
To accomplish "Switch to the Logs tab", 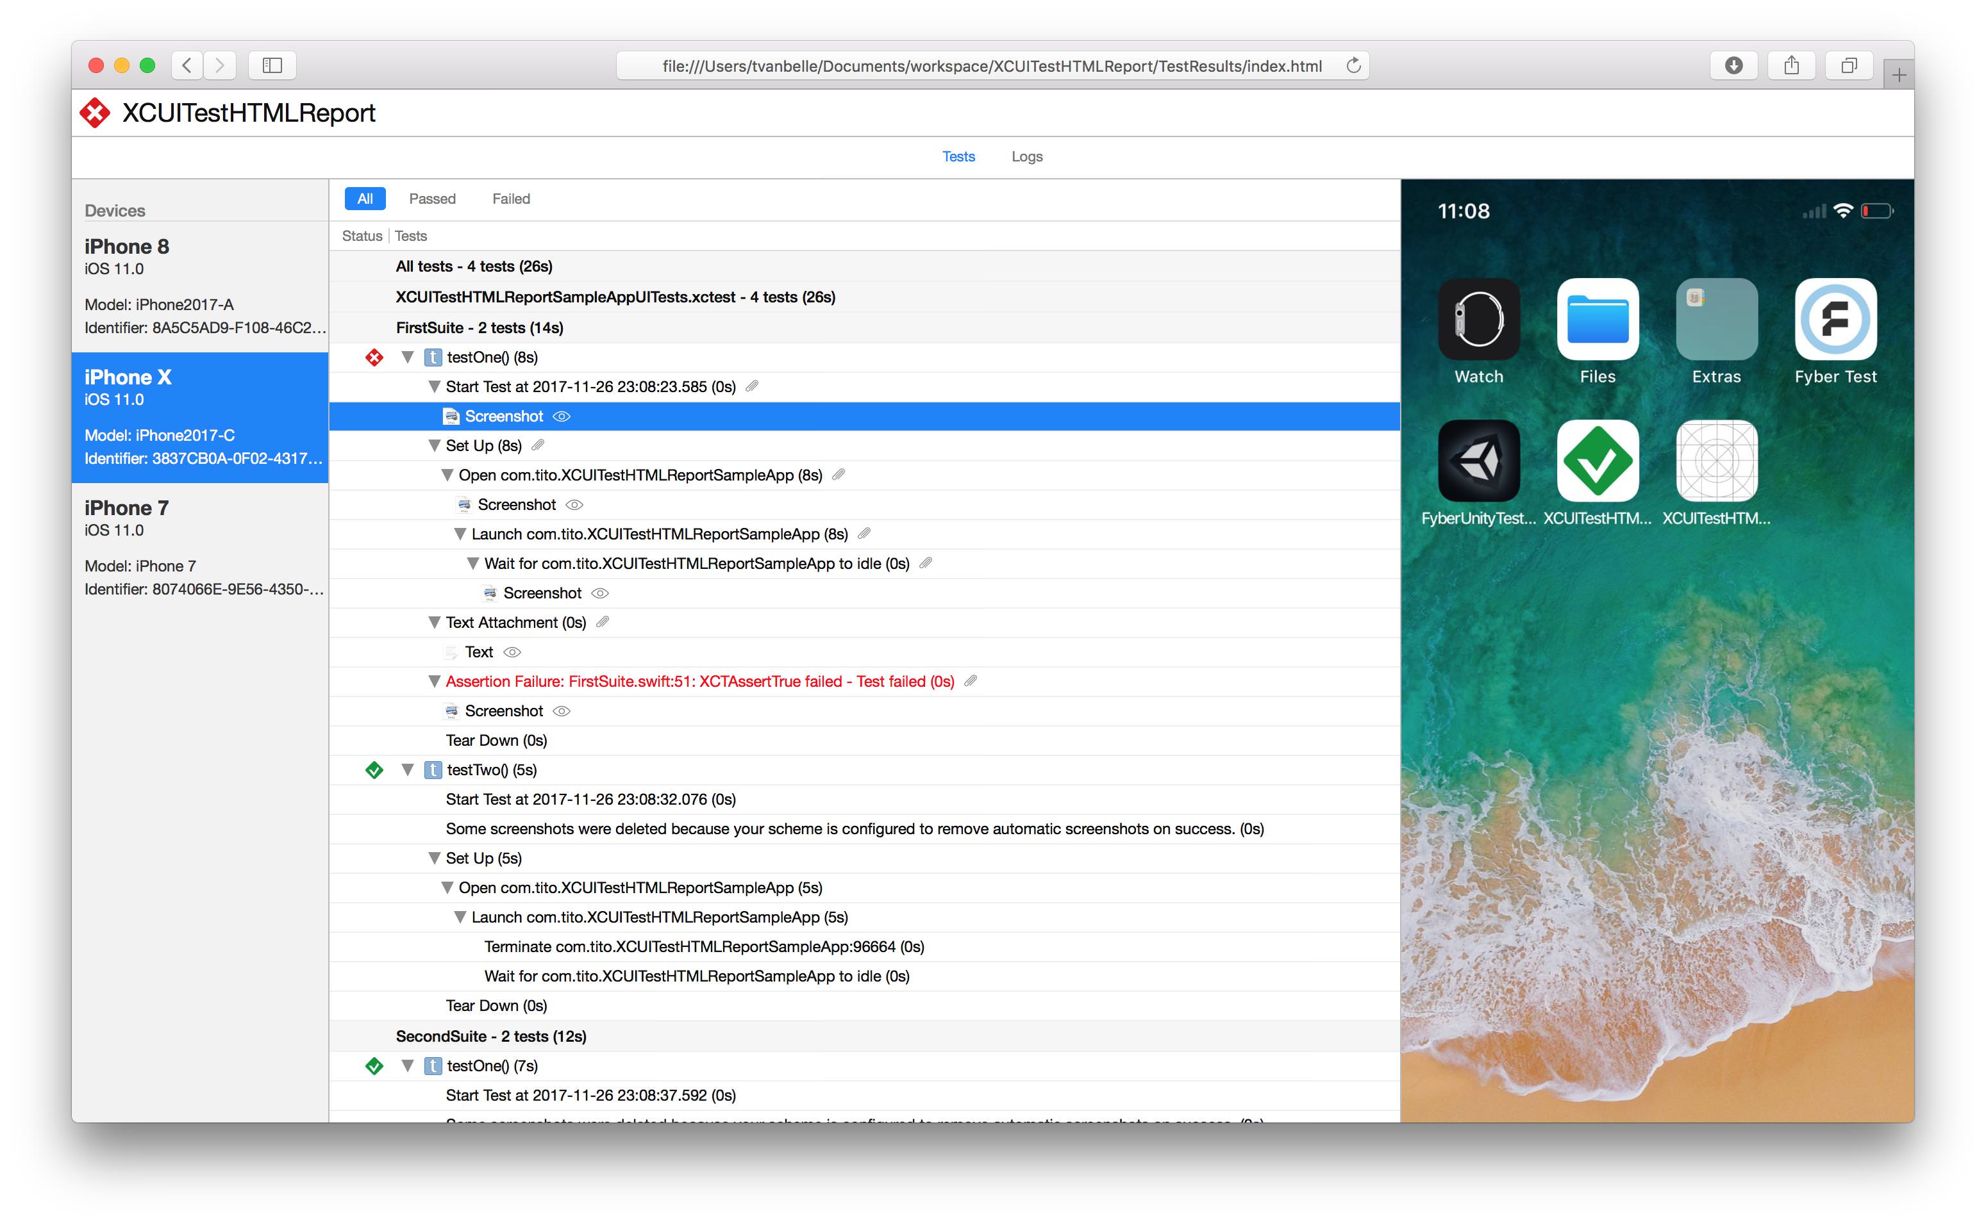I will tap(1026, 156).
